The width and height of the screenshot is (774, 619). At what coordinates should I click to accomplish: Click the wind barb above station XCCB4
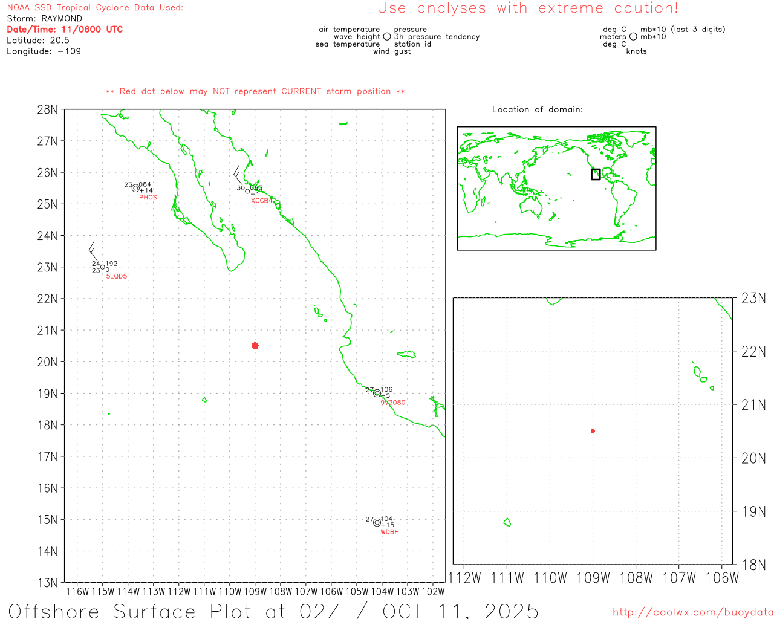click(x=238, y=175)
